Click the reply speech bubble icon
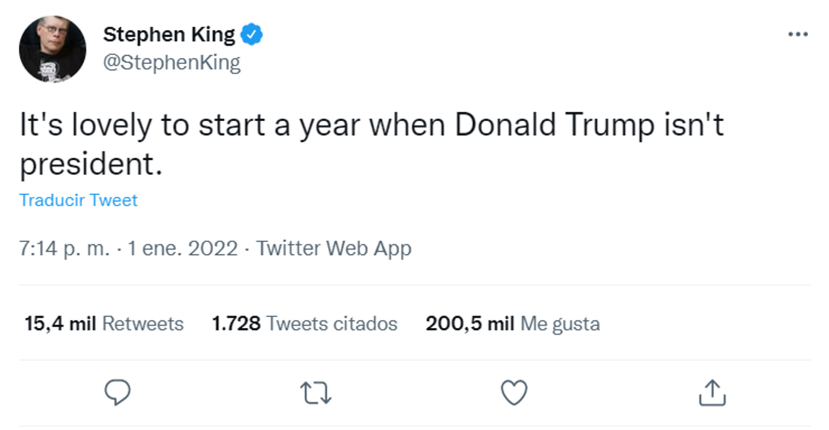This screenshot has width=829, height=430. tap(117, 392)
